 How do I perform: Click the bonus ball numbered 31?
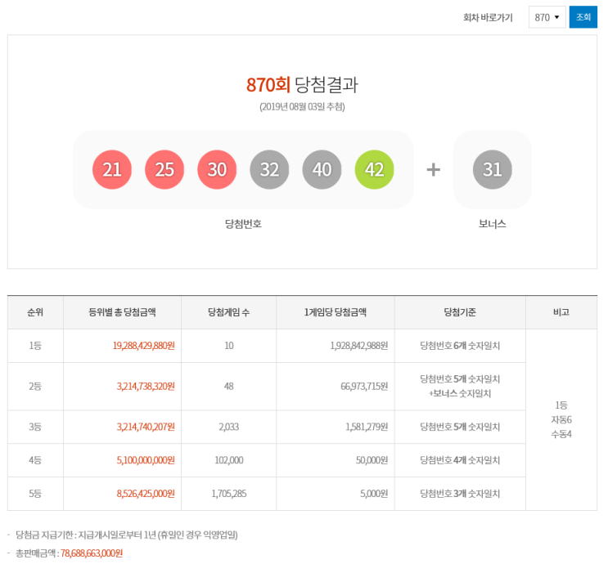point(493,170)
